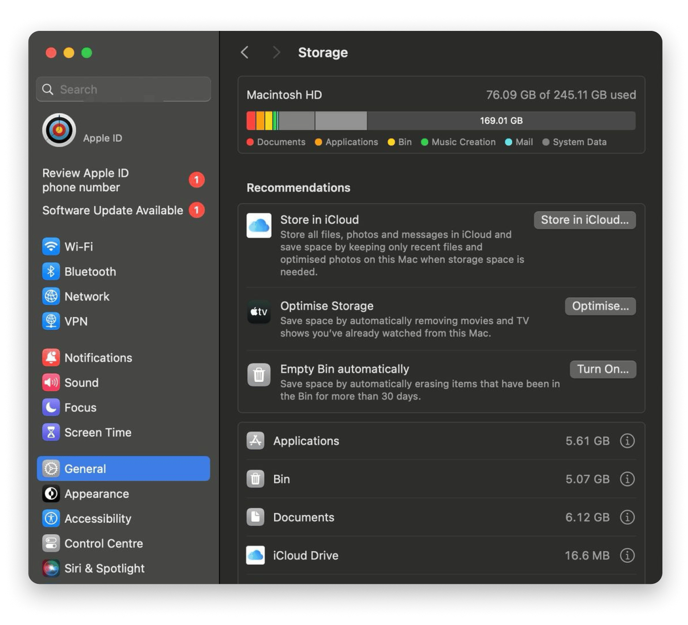Viewport: 688px width, 625px height.
Task: Click the 169.01 GB free space segment
Action: (x=501, y=120)
